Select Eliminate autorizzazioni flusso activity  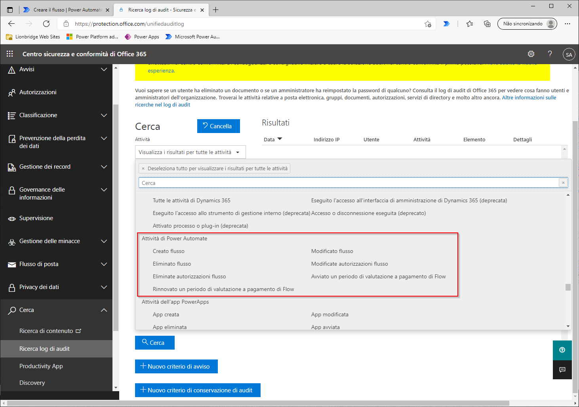[x=189, y=276]
